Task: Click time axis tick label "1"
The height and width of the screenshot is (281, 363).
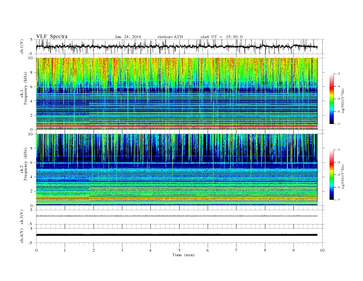Action: (x=65, y=250)
